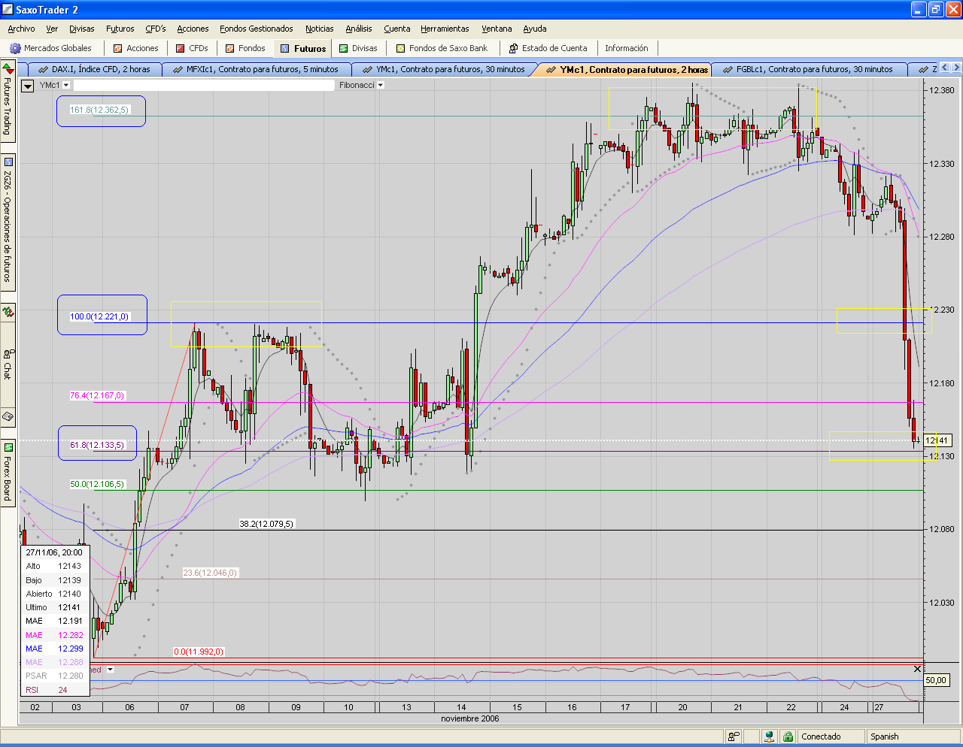Click the current price marker 12141
The image size is (963, 747).
point(937,440)
